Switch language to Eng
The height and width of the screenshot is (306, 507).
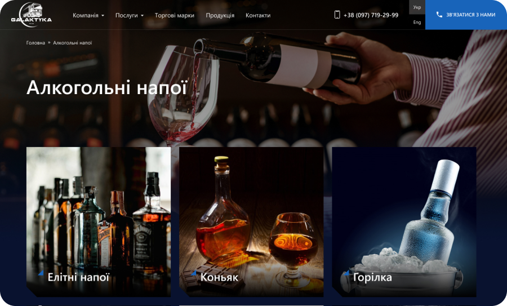pyautogui.click(x=417, y=22)
